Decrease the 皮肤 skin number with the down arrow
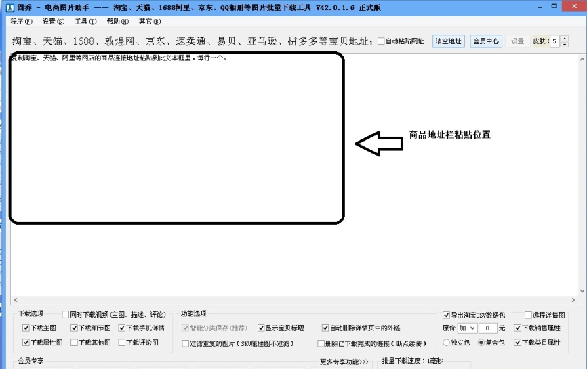 565,45
